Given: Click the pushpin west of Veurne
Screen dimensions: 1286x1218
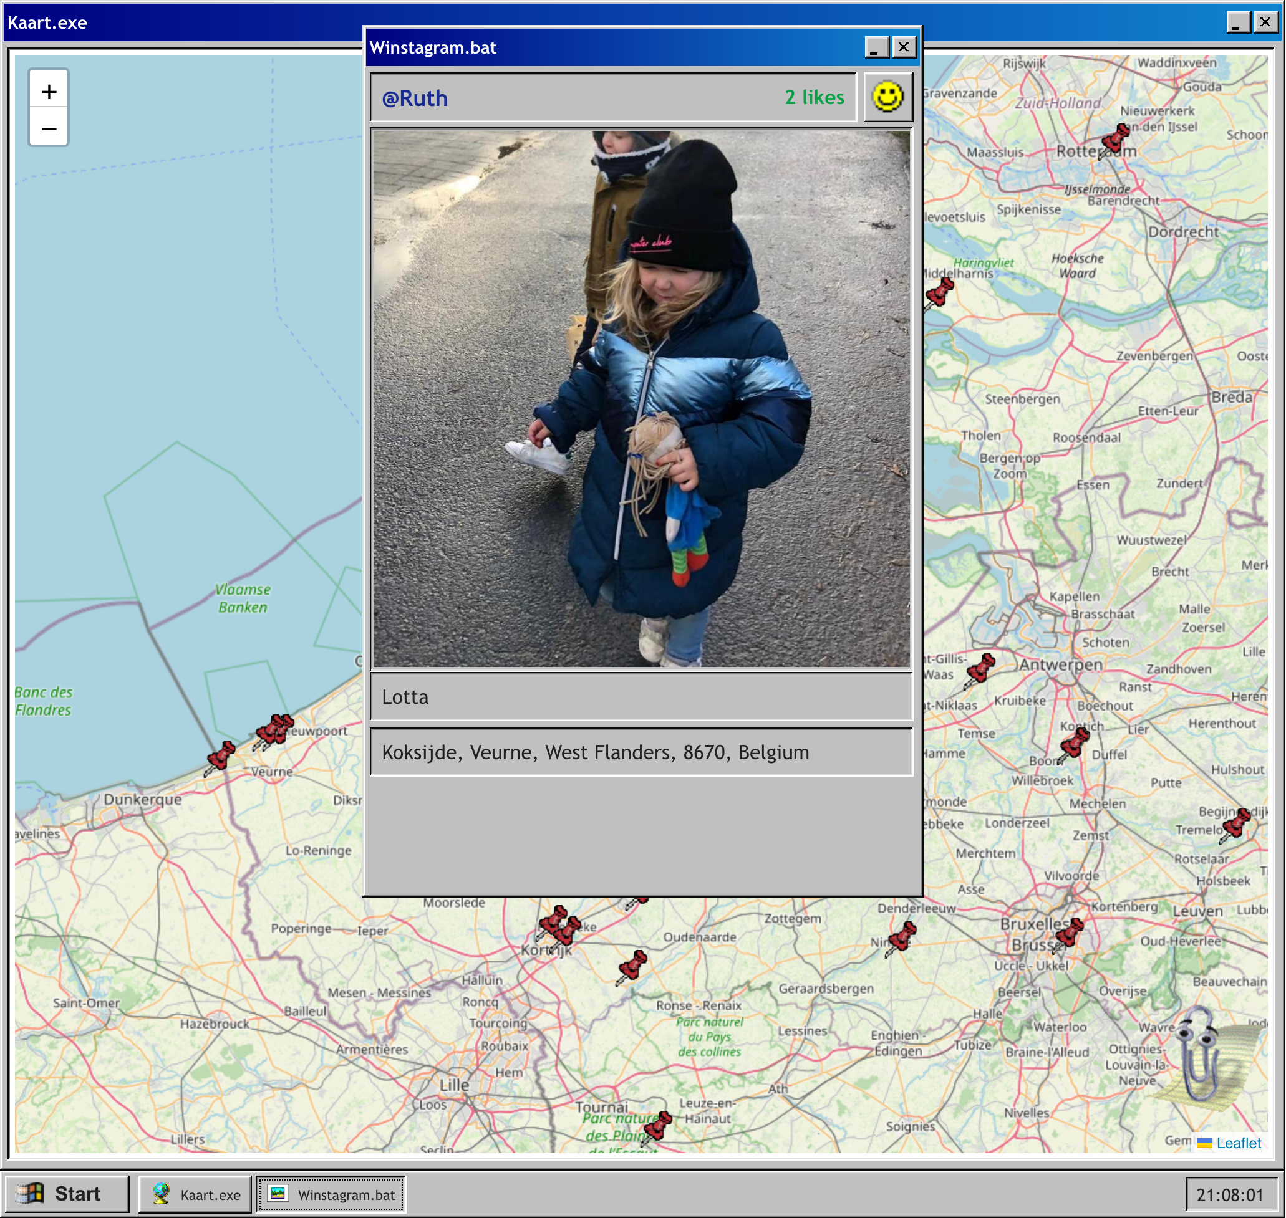Looking at the screenshot, I should coord(220,757).
